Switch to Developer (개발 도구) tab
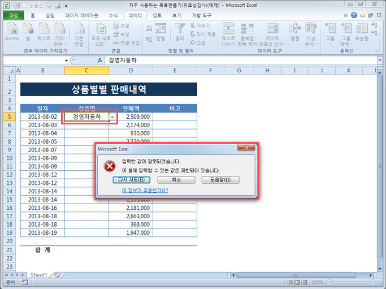The height and width of the screenshot is (289, 386). click(201, 15)
